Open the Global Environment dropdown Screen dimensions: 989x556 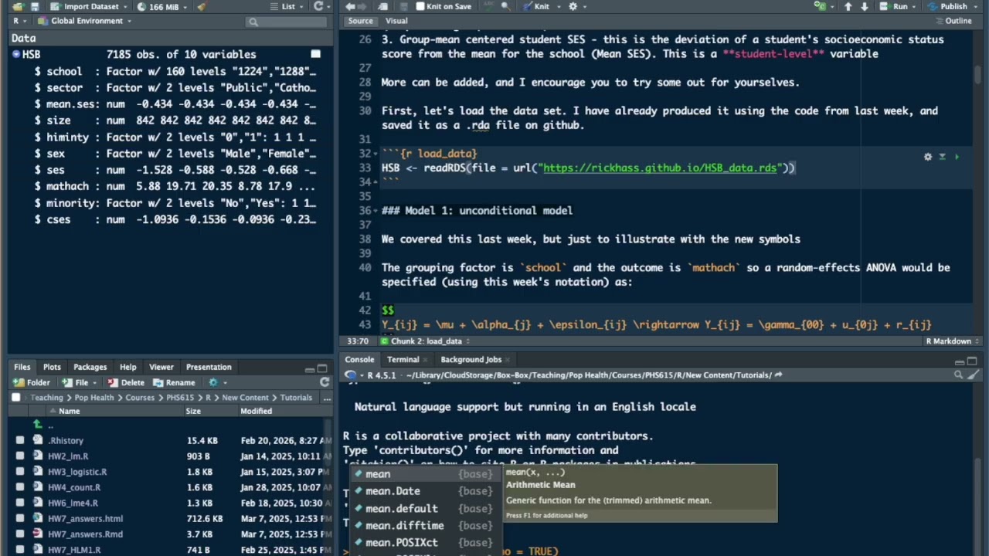pyautogui.click(x=87, y=21)
